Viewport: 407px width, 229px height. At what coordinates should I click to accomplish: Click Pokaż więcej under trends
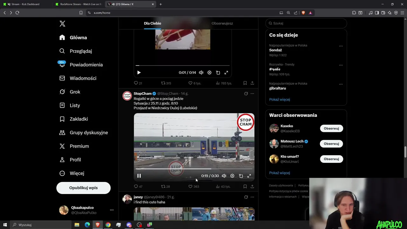coord(279,100)
